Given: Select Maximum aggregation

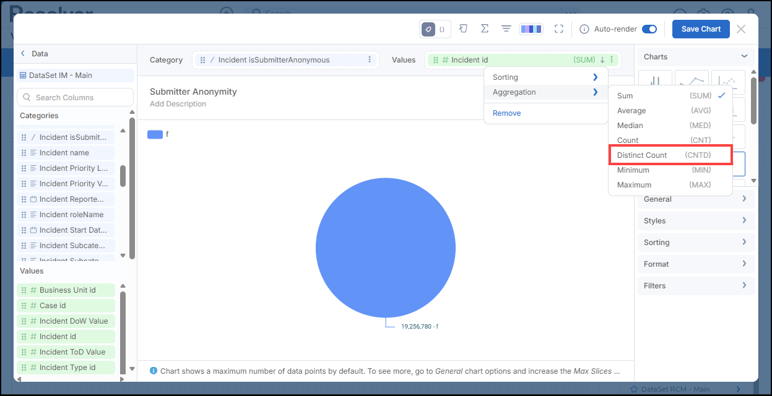Looking at the screenshot, I should pos(670,185).
